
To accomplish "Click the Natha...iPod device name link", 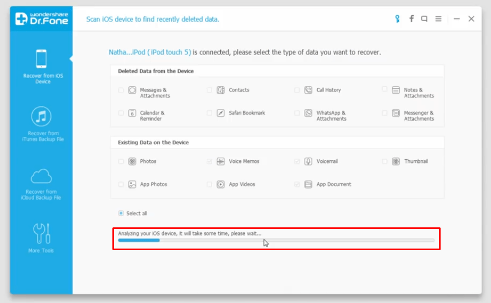I will coord(150,52).
